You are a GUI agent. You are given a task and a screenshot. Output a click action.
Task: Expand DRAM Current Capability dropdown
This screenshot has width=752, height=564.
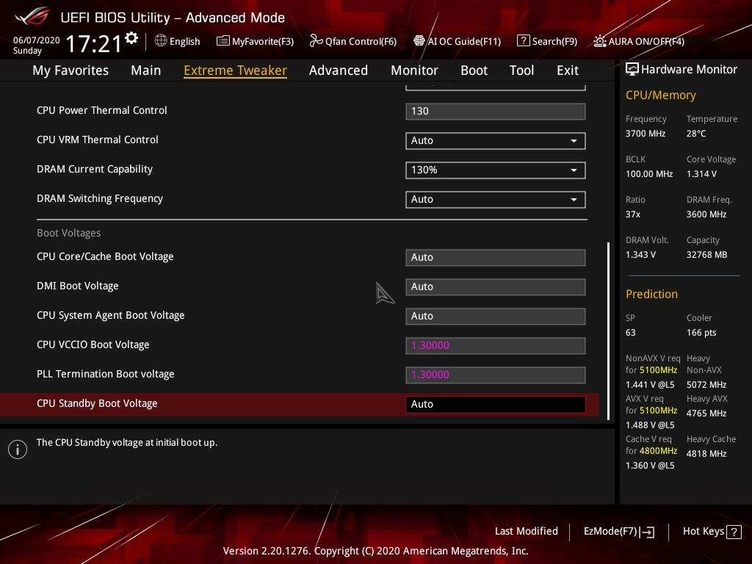496,170
